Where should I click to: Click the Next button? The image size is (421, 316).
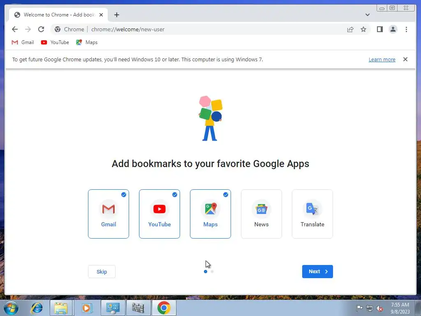(x=317, y=272)
